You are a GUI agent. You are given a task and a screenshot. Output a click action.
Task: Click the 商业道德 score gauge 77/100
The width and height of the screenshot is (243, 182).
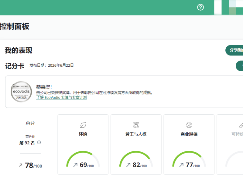pyautogui.click(x=189, y=160)
